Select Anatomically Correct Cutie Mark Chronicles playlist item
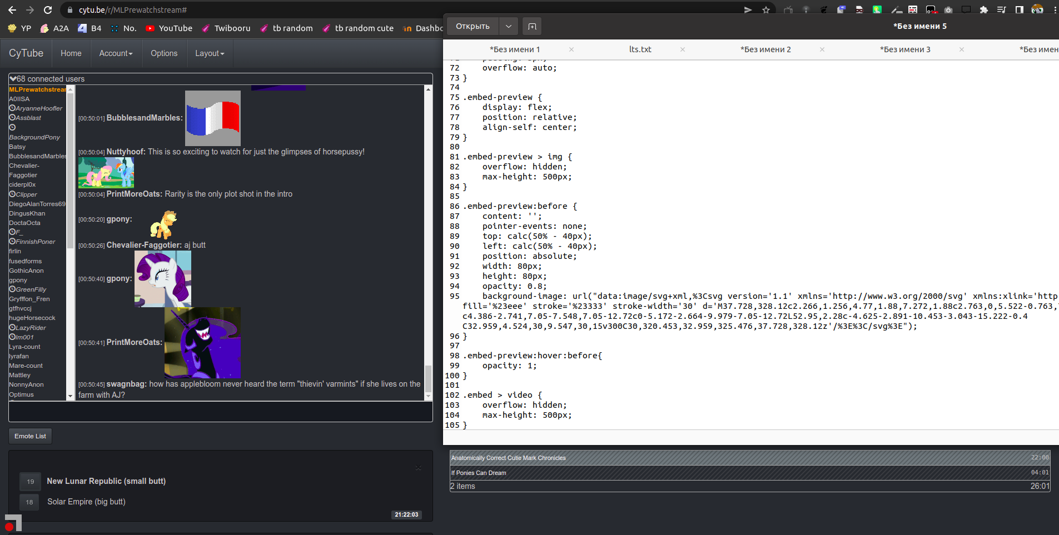Image resolution: width=1059 pixels, height=535 pixels. [x=750, y=458]
